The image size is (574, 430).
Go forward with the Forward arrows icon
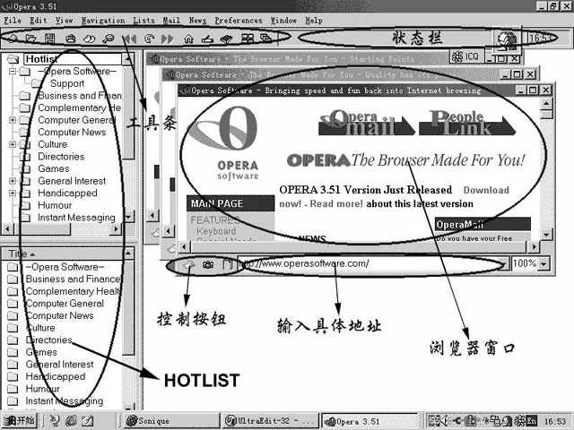168,39
